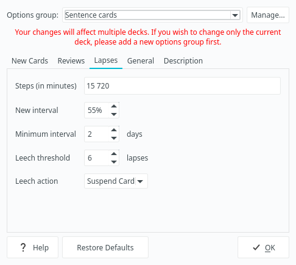Click the Options group dropdown arrow
Screen dimensions: 296x265
[235, 15]
